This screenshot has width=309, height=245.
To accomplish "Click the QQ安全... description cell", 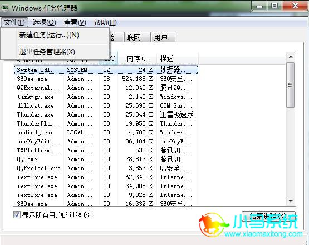I will click(x=174, y=168).
